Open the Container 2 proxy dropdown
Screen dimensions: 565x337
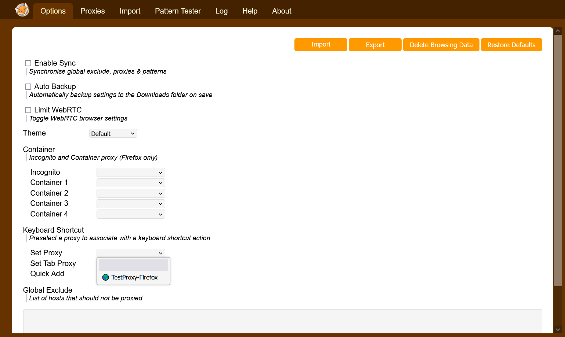[131, 193]
